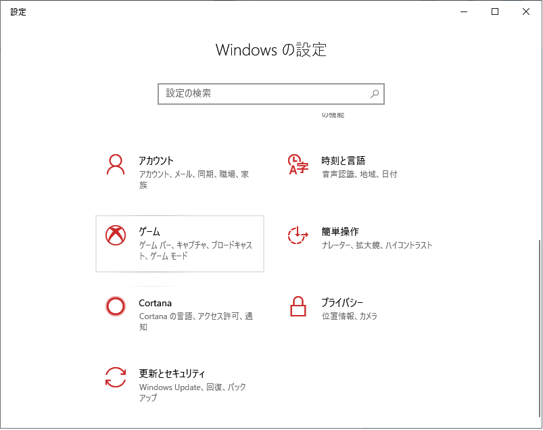Close the 設定 window
543x430 pixels.
coord(526,11)
